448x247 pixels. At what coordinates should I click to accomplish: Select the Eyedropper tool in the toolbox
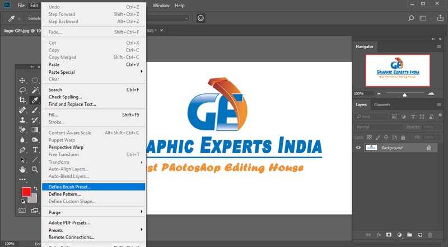coord(35,100)
